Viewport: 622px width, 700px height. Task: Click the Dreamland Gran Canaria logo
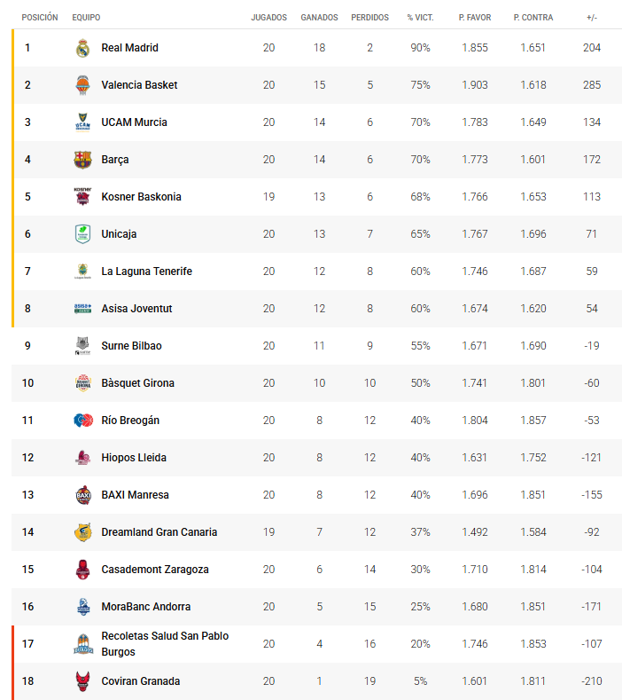(x=82, y=532)
